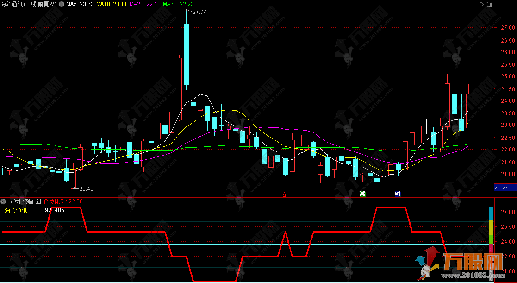Click the 920405 stock code in sub-chart

pos(55,210)
